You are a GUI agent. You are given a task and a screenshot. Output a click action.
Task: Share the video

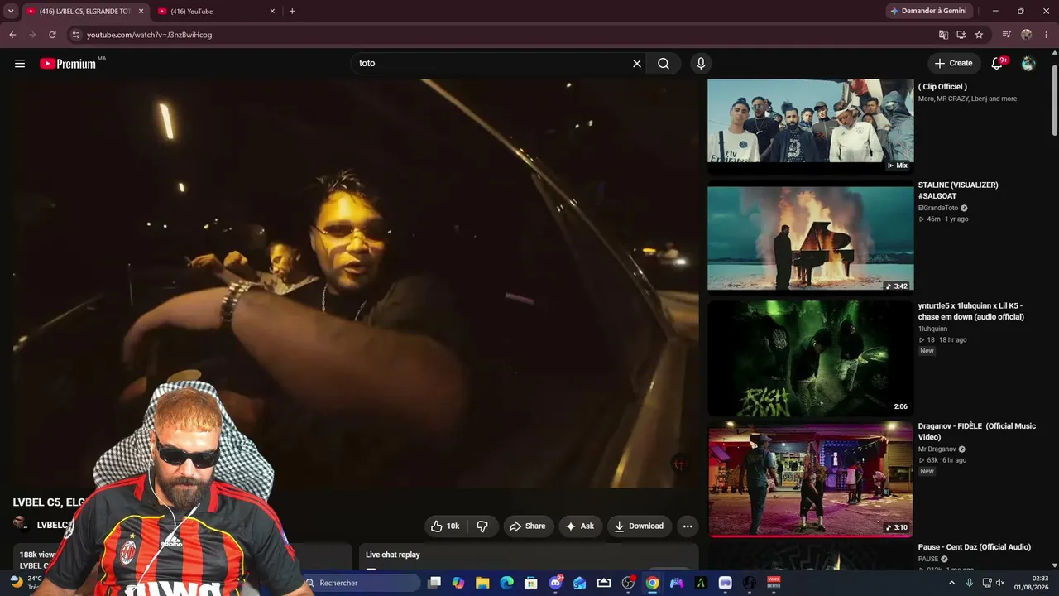coord(528,526)
